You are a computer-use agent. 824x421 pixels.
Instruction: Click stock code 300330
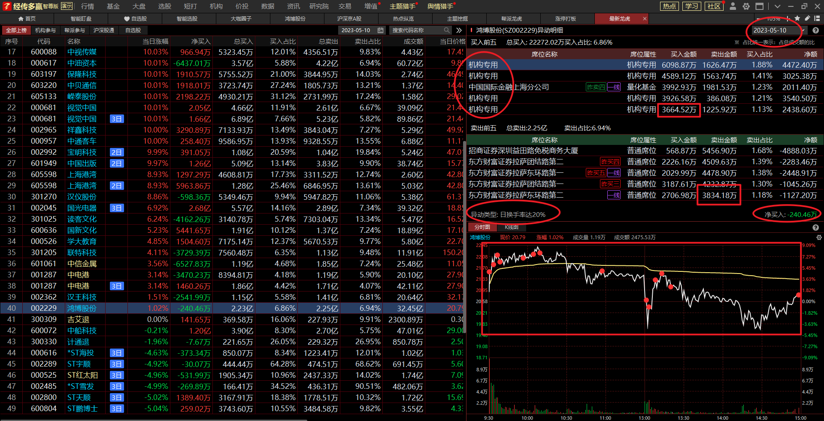click(x=44, y=342)
